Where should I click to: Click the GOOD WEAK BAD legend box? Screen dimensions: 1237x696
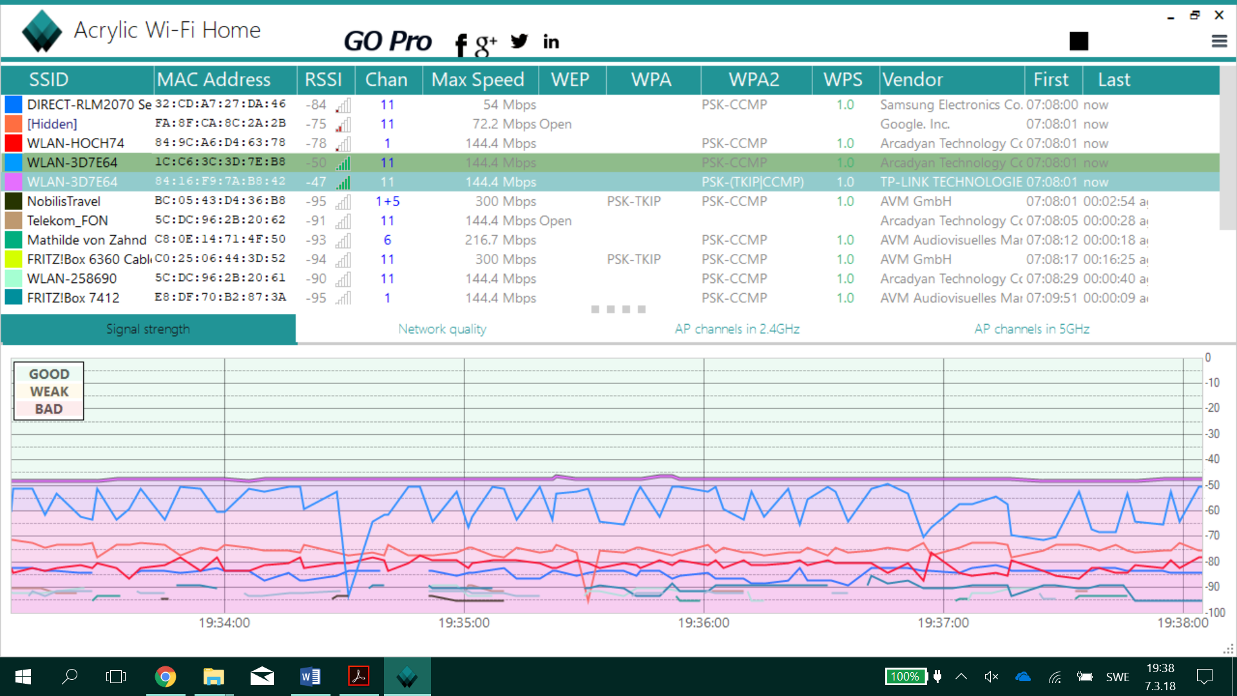pyautogui.click(x=48, y=391)
